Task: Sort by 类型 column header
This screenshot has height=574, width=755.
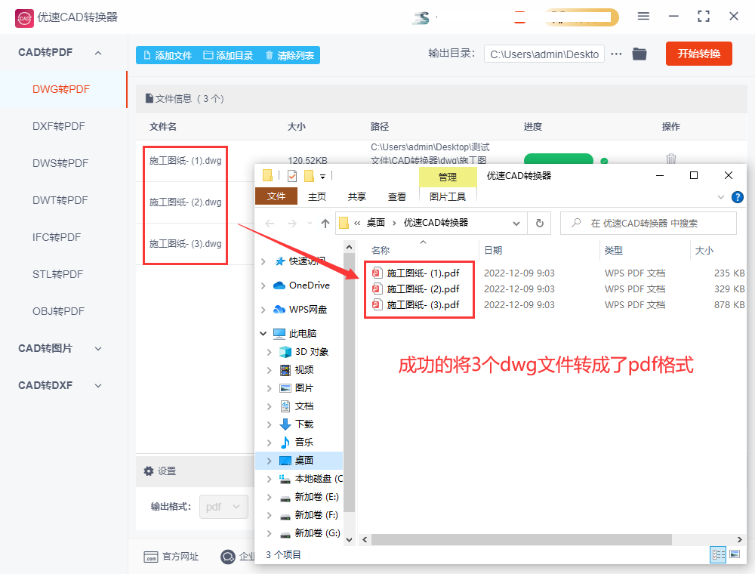Action: click(x=614, y=251)
